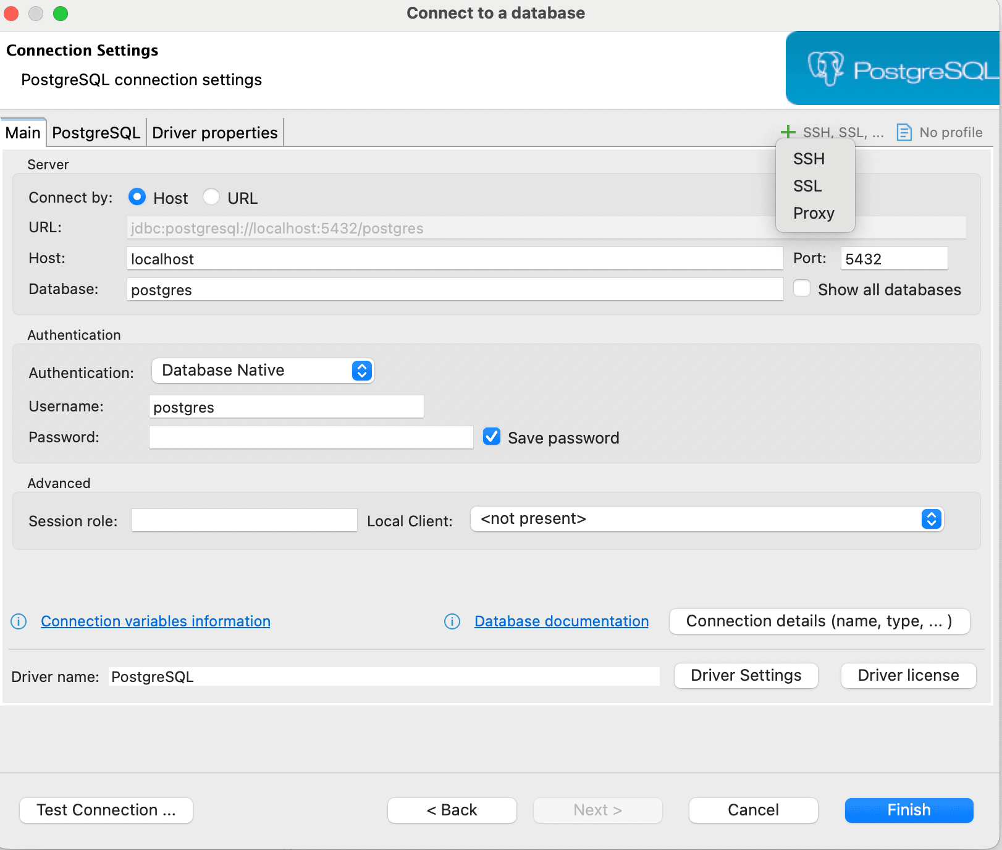Switch to the PostgreSQL tab
This screenshot has width=1002, height=850.
click(x=96, y=133)
